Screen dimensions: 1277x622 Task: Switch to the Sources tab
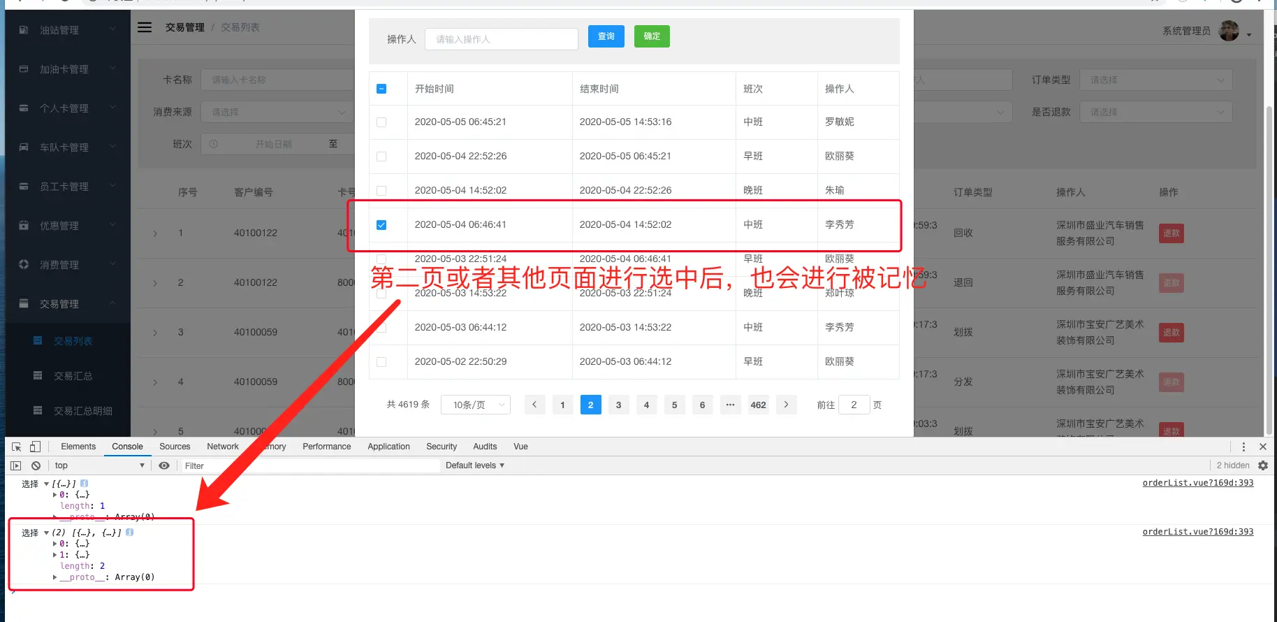coord(175,447)
